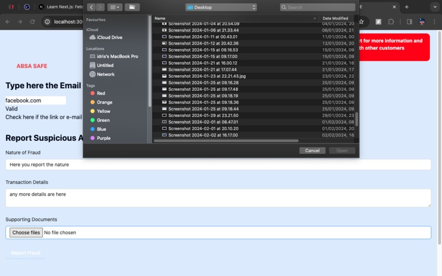The width and height of the screenshot is (442, 276).
Task: Open the browser profile avatar
Action: tap(422, 22)
